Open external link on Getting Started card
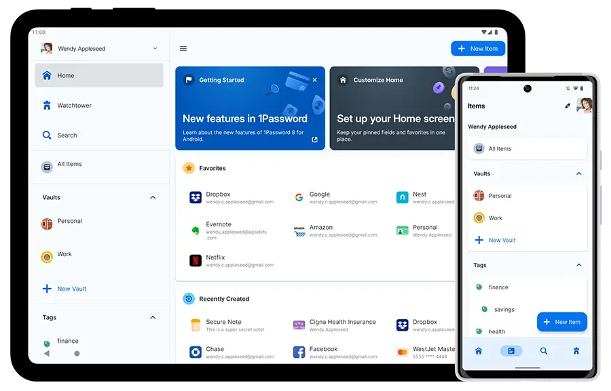Viewport: 611px width, 391px height. (x=314, y=140)
